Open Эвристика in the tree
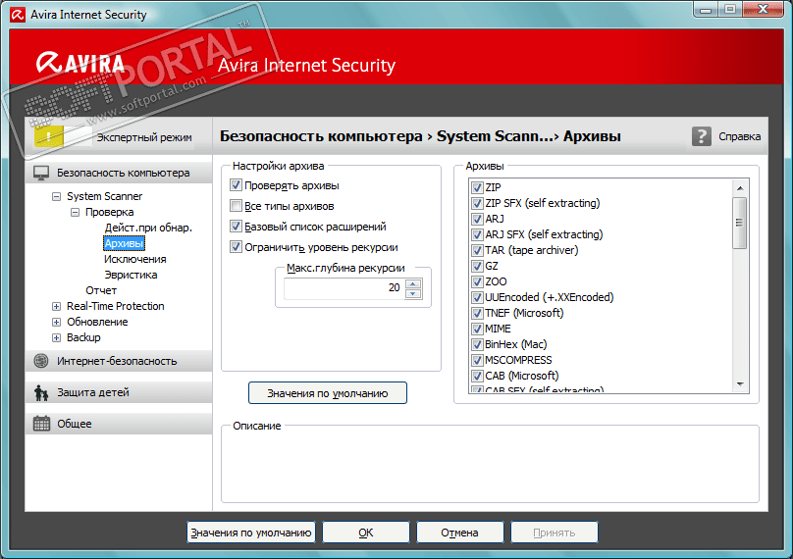Screen dimensions: 793x559 coord(131,275)
